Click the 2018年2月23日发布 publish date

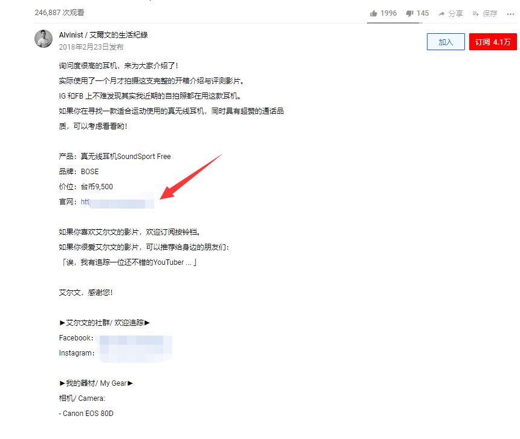coord(91,47)
